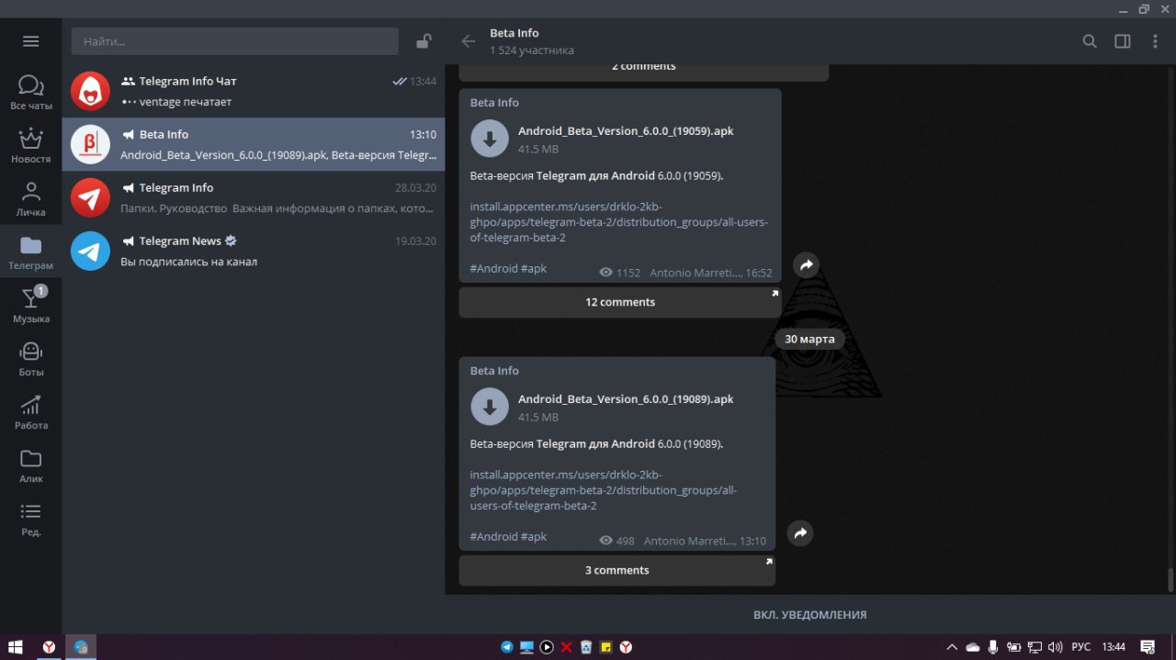Click the unlocked padlock icon
Image resolution: width=1176 pixels, height=660 pixels.
(x=424, y=41)
